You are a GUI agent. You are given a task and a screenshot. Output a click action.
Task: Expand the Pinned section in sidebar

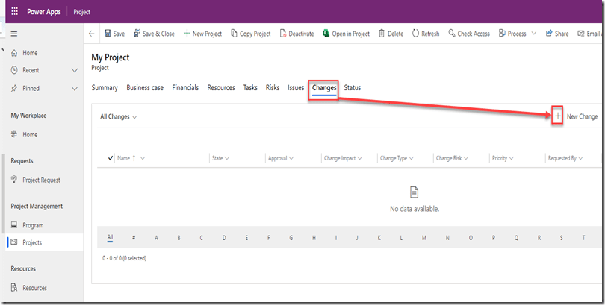click(x=74, y=88)
